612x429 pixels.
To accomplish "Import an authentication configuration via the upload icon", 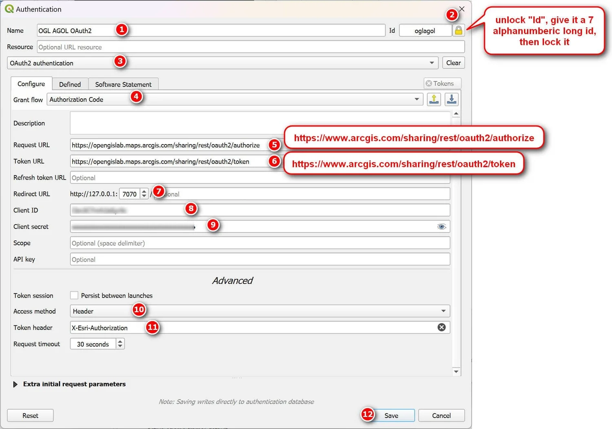I will coord(434,99).
